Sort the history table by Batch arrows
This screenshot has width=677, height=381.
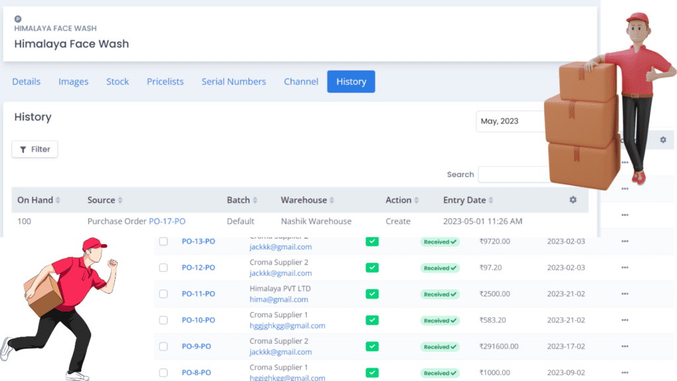(255, 200)
